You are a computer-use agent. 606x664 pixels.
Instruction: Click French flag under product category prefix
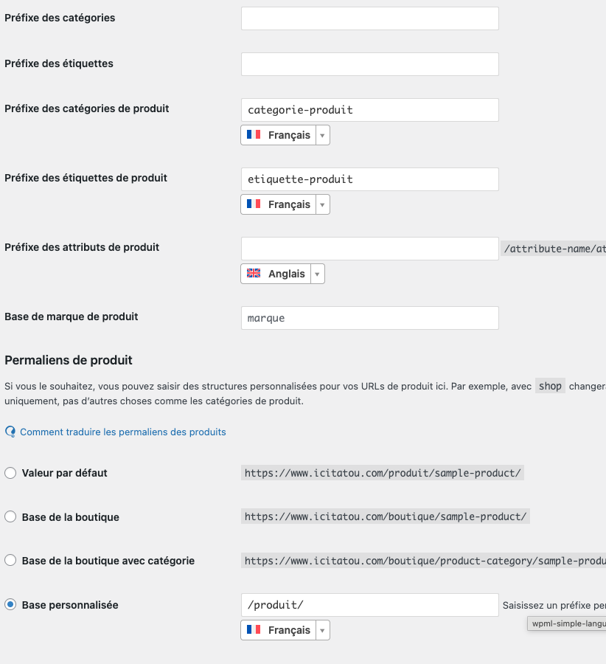[254, 135]
